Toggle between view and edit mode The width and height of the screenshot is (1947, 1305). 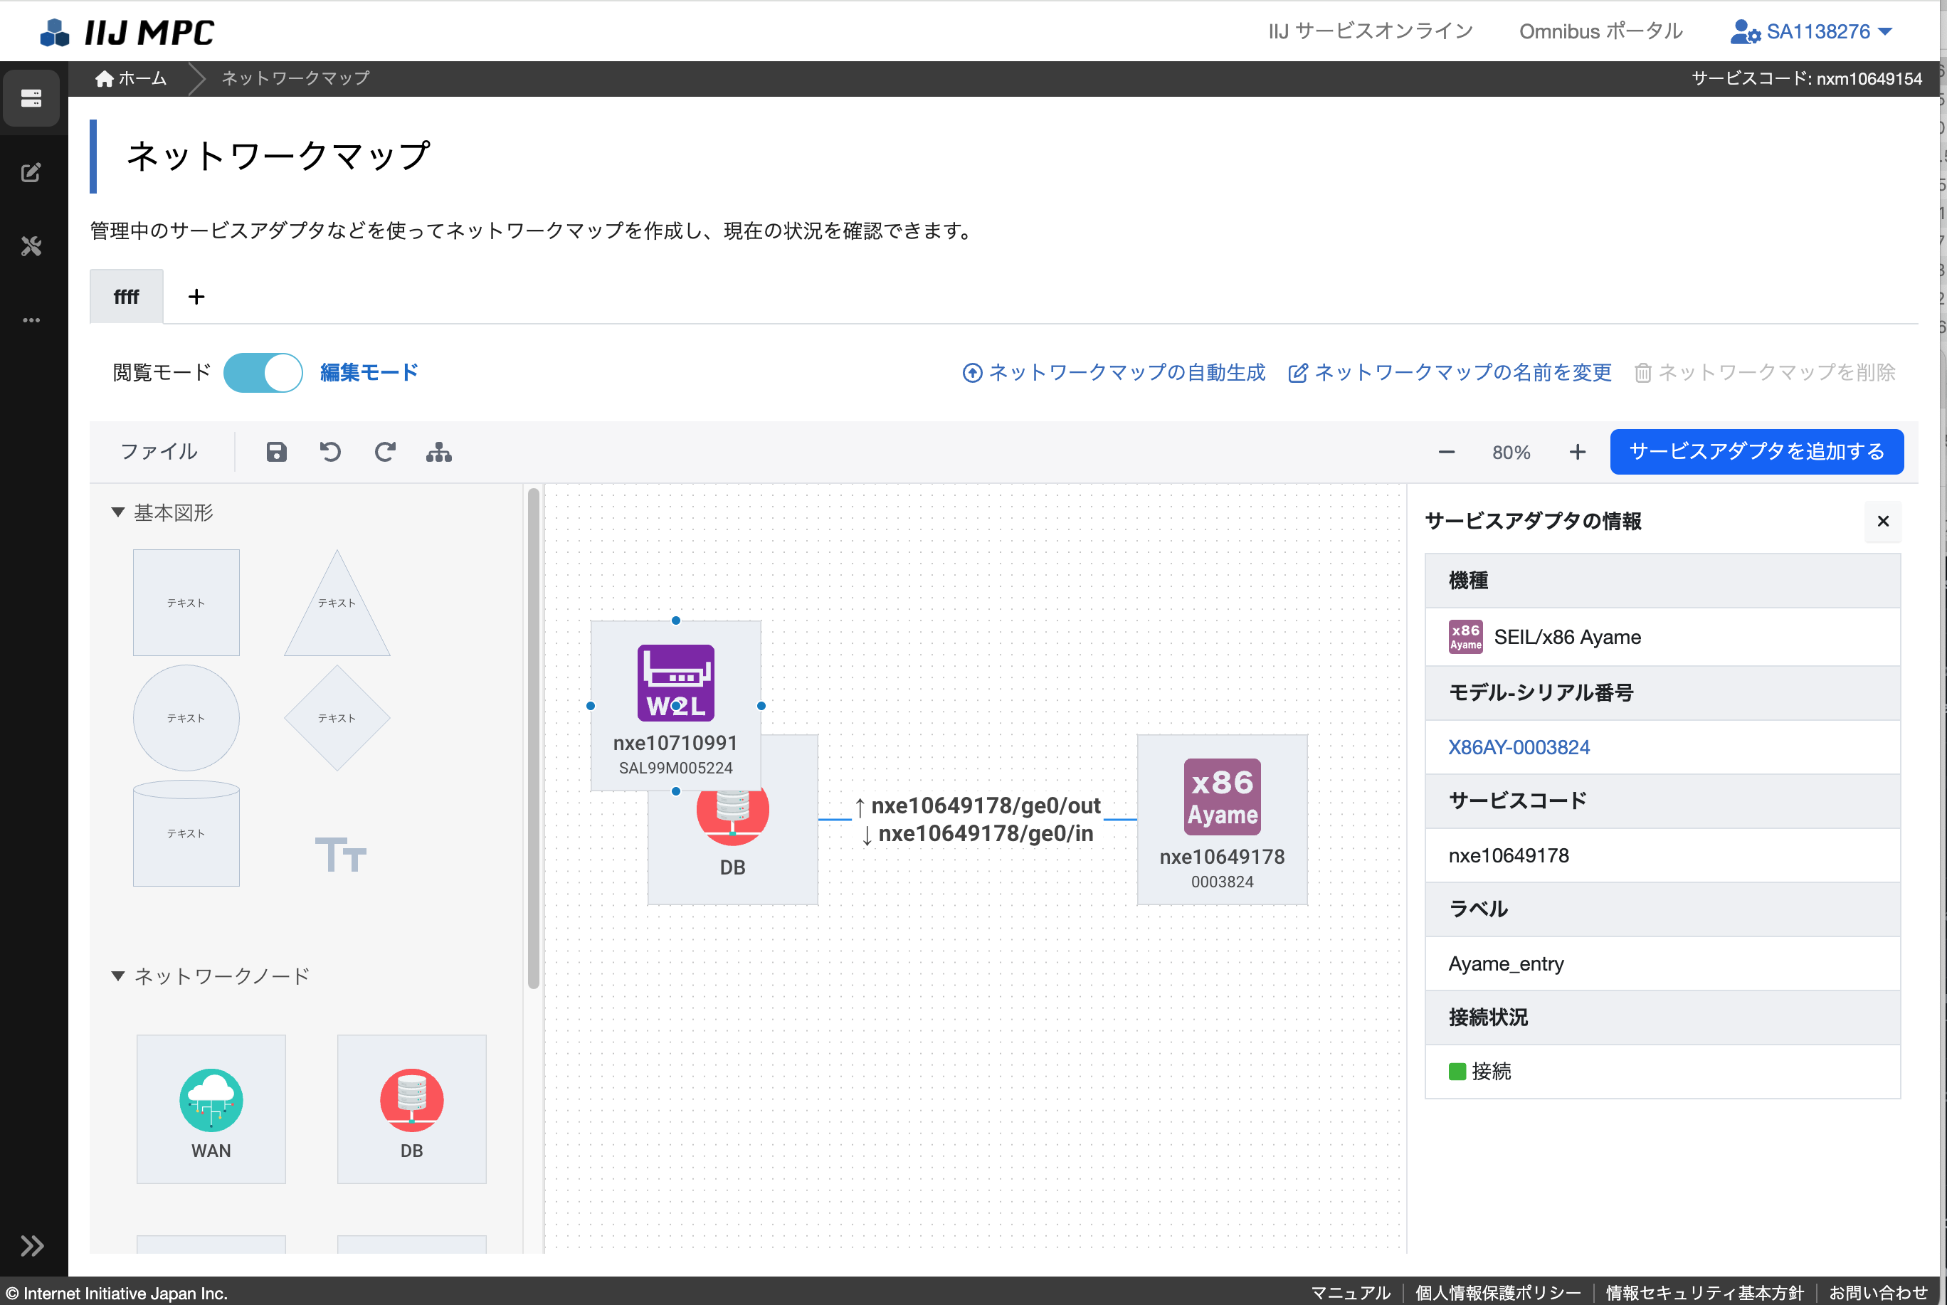coord(263,373)
